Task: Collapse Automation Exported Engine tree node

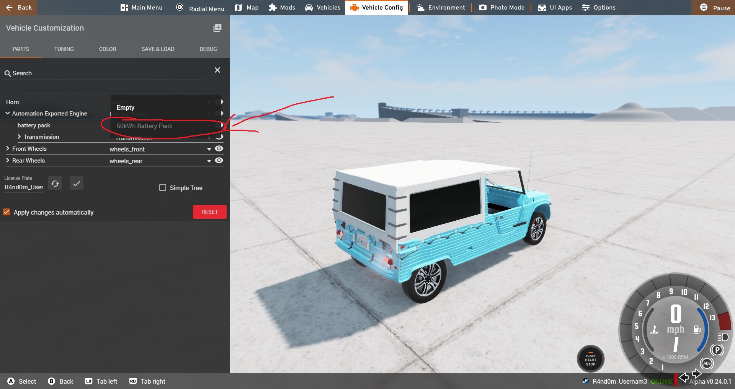Action: pos(8,113)
